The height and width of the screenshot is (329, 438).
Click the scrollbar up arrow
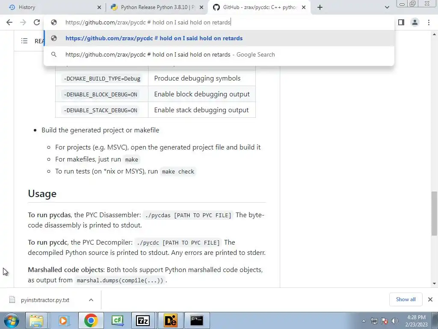pos(434,34)
